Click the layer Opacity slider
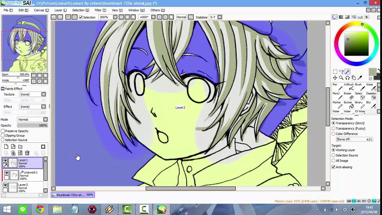This screenshot has height=215, width=382. click(x=32, y=125)
